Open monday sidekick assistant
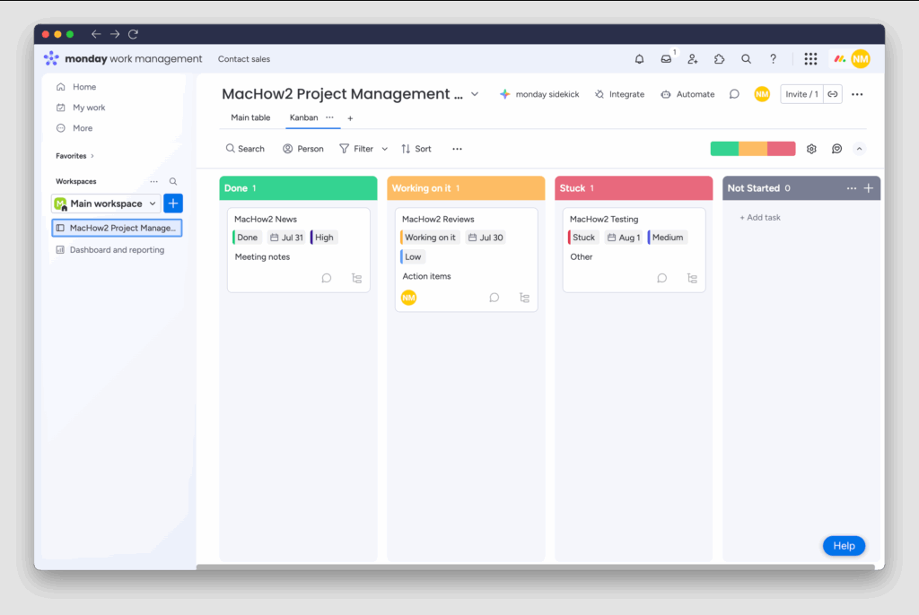 click(539, 94)
